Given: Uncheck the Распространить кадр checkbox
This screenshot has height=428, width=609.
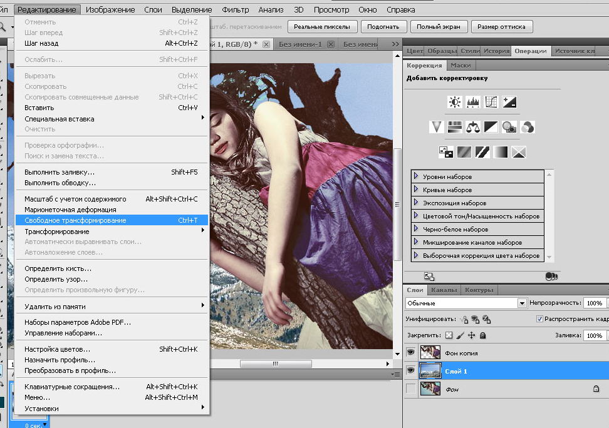Looking at the screenshot, I should pos(539,319).
